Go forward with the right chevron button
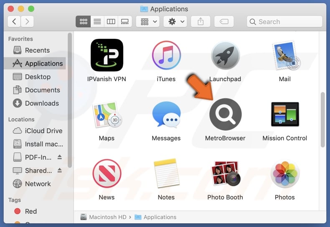This screenshot has height=227, width=330. (x=27, y=21)
